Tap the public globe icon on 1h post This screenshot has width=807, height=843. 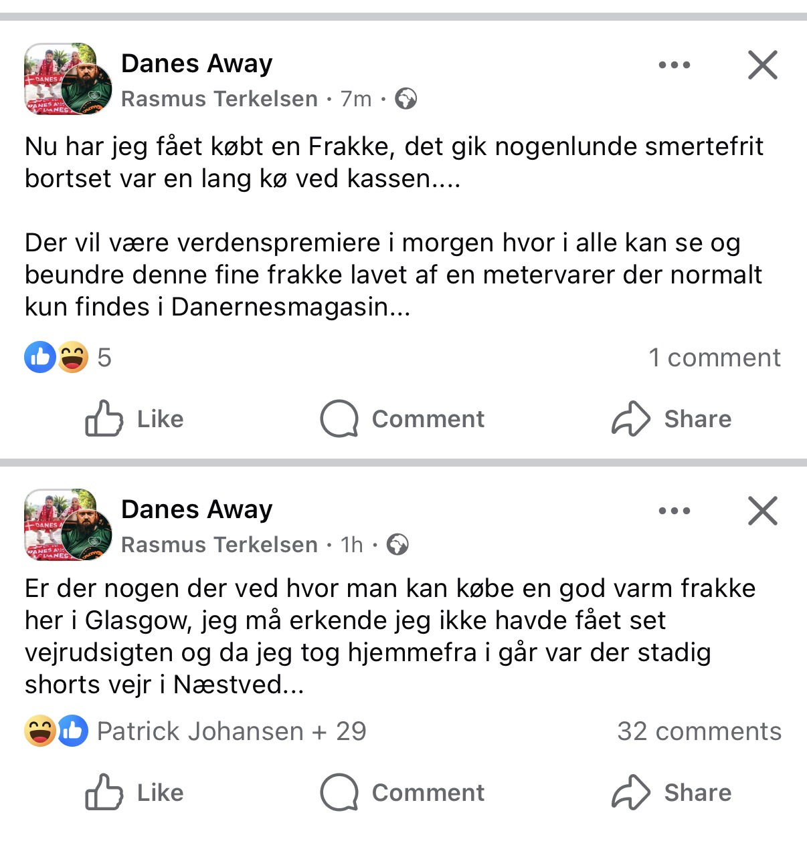coord(397,545)
